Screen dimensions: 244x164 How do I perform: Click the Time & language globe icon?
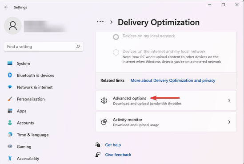(x=10, y=134)
